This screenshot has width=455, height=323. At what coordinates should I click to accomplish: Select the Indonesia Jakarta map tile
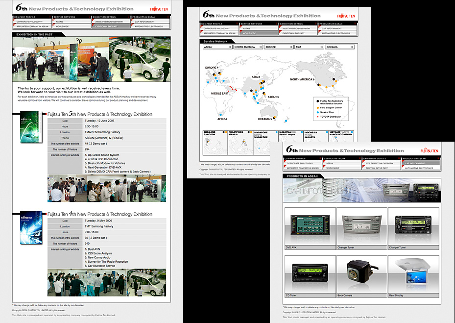[x=314, y=143]
